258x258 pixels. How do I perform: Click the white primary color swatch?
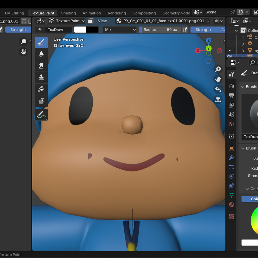80,30
